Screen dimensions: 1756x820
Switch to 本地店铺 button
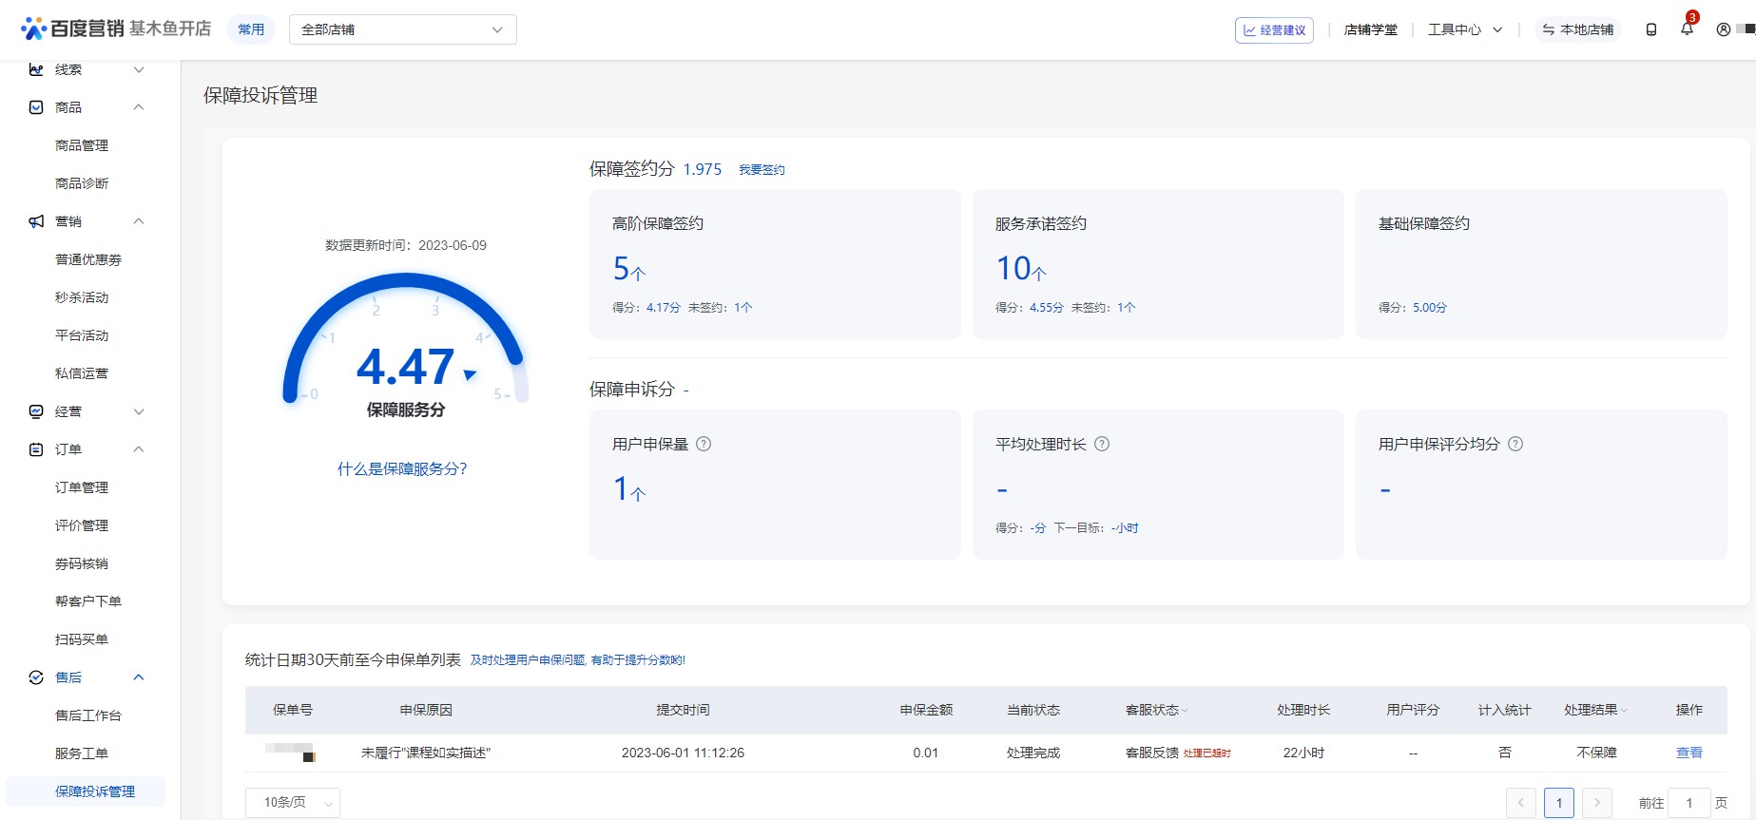coord(1577,29)
